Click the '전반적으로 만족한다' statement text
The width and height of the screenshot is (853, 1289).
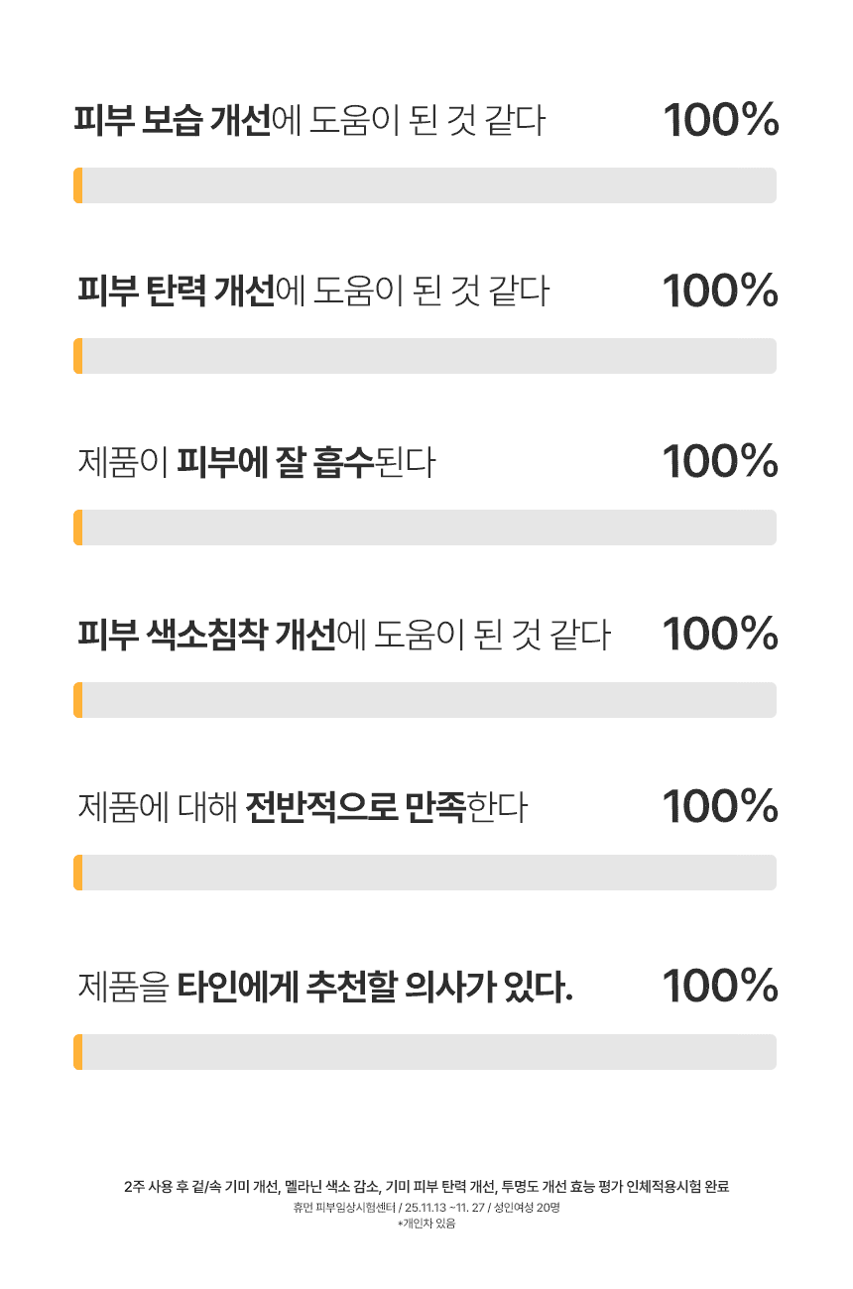click(x=302, y=807)
